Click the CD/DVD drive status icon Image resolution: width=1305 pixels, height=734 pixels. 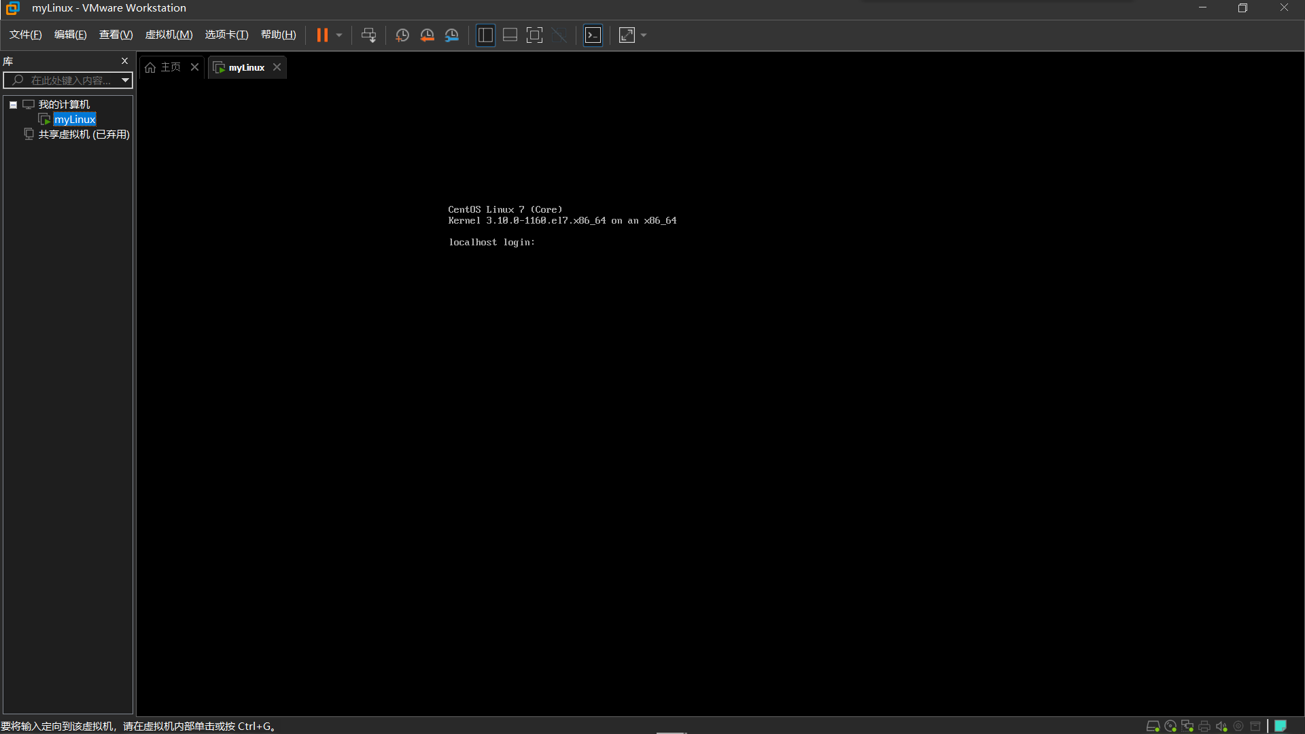tap(1170, 727)
